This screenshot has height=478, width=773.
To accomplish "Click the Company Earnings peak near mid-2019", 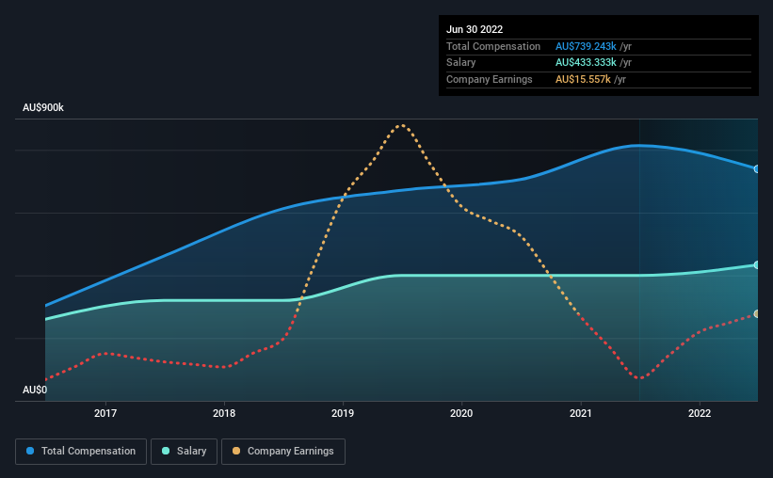I will [402, 125].
